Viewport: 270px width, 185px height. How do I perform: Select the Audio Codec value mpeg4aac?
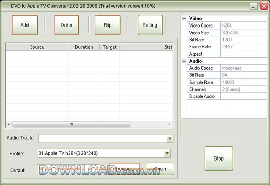coord(244,68)
